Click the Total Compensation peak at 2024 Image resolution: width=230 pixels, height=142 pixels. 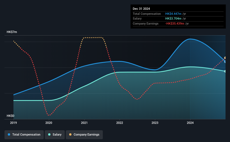(190, 39)
